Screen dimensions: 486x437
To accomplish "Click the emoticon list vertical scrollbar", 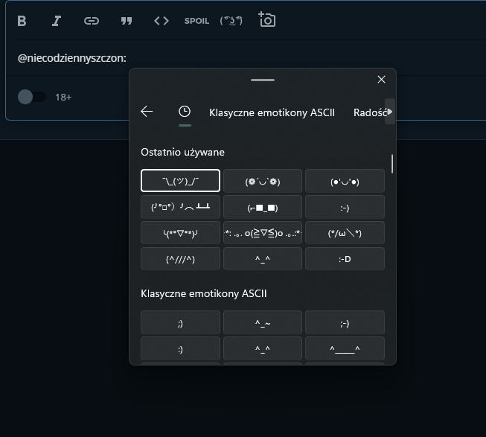I will click(392, 164).
